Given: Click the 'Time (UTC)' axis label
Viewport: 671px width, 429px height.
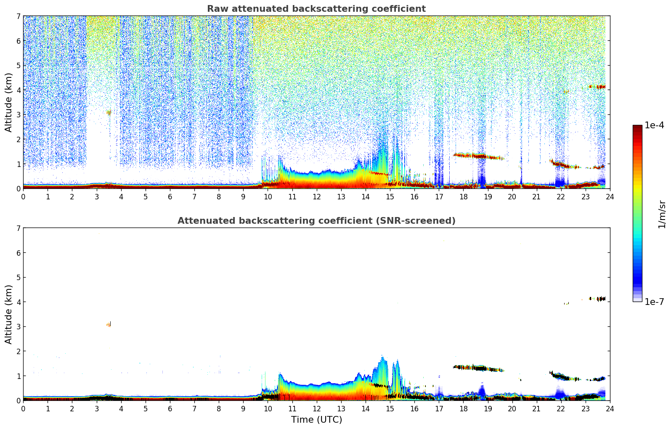Looking at the screenshot, I should click(316, 420).
